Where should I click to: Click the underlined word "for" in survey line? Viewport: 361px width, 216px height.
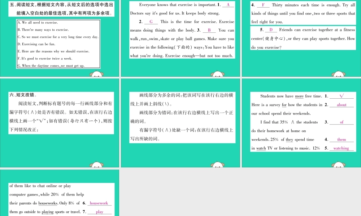[x=284, y=105]
